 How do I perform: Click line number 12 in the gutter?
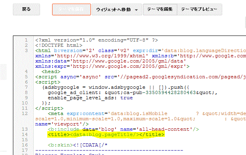[25, 113]
